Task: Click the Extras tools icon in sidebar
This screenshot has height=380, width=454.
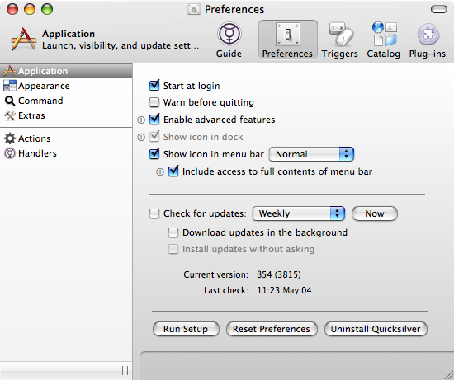Action: (x=10, y=115)
